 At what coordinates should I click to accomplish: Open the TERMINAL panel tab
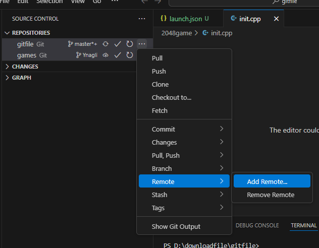[304, 225]
